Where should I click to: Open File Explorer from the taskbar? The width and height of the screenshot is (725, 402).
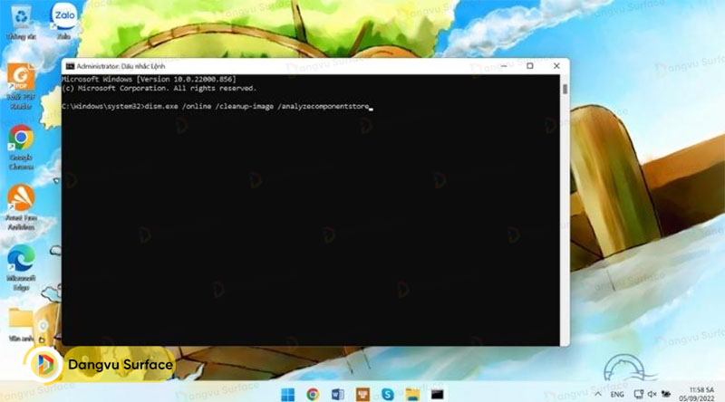pos(412,394)
